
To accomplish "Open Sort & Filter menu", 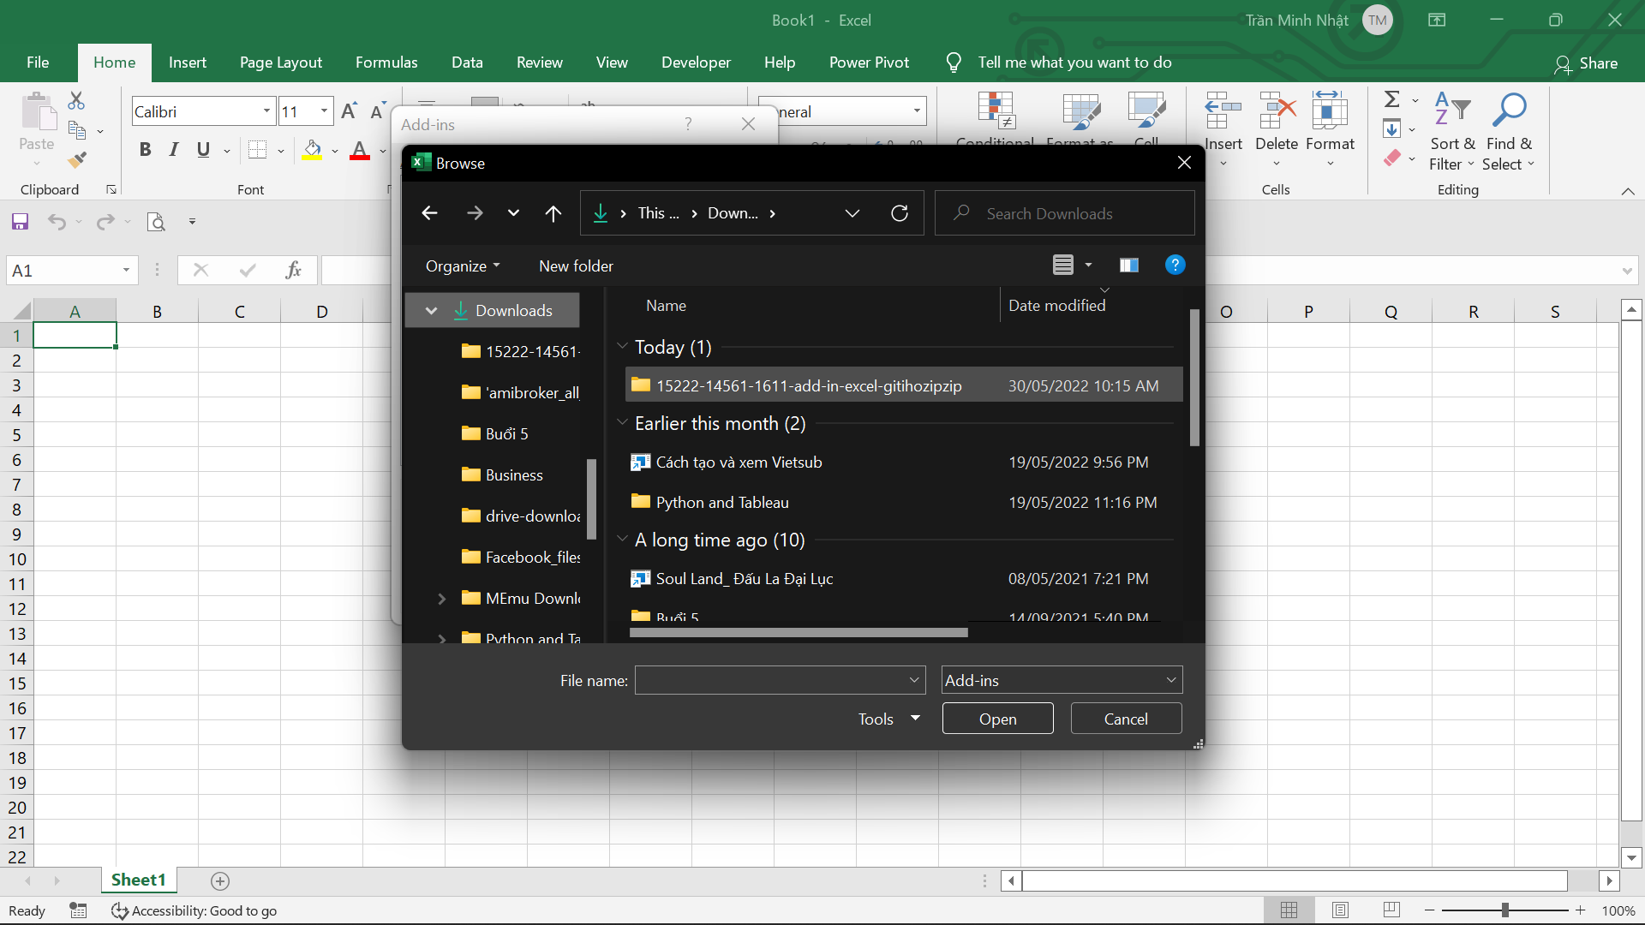I will (x=1452, y=131).
